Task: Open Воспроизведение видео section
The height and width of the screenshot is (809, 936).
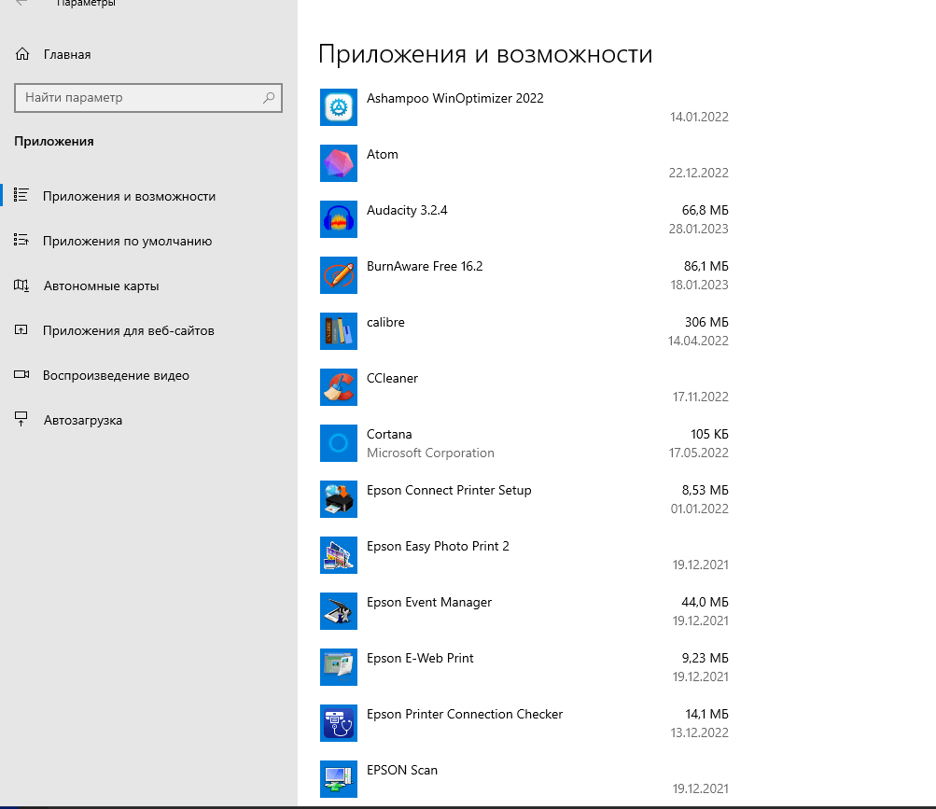Action: pyautogui.click(x=116, y=375)
